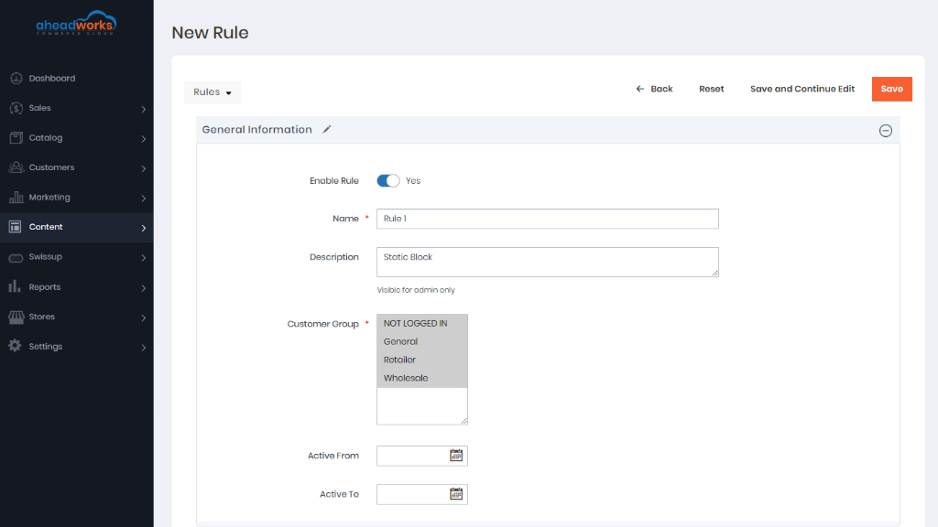
Task: Click the Settings gear icon
Action: pyautogui.click(x=15, y=346)
